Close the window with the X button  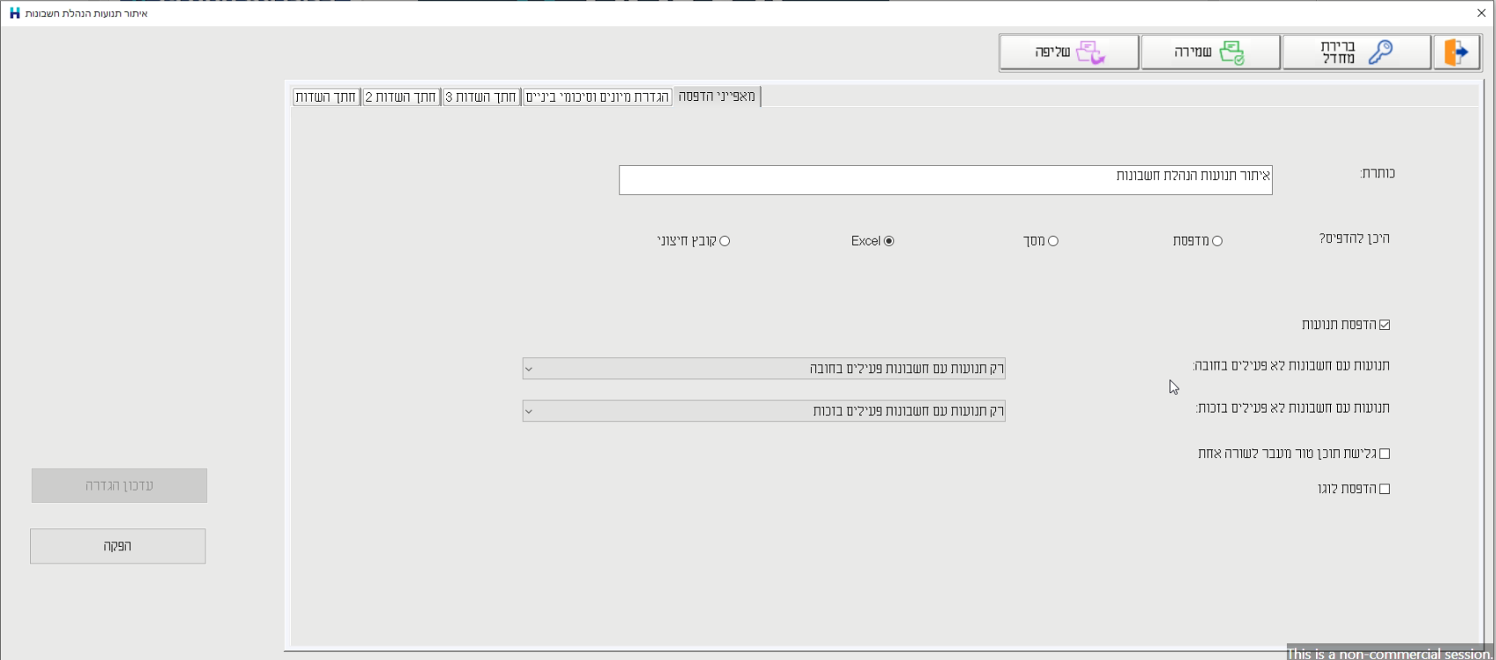1481,13
